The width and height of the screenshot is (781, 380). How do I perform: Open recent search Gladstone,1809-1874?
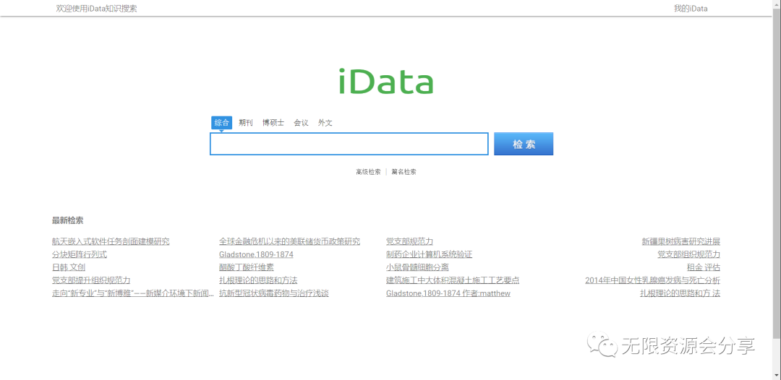tap(256, 255)
